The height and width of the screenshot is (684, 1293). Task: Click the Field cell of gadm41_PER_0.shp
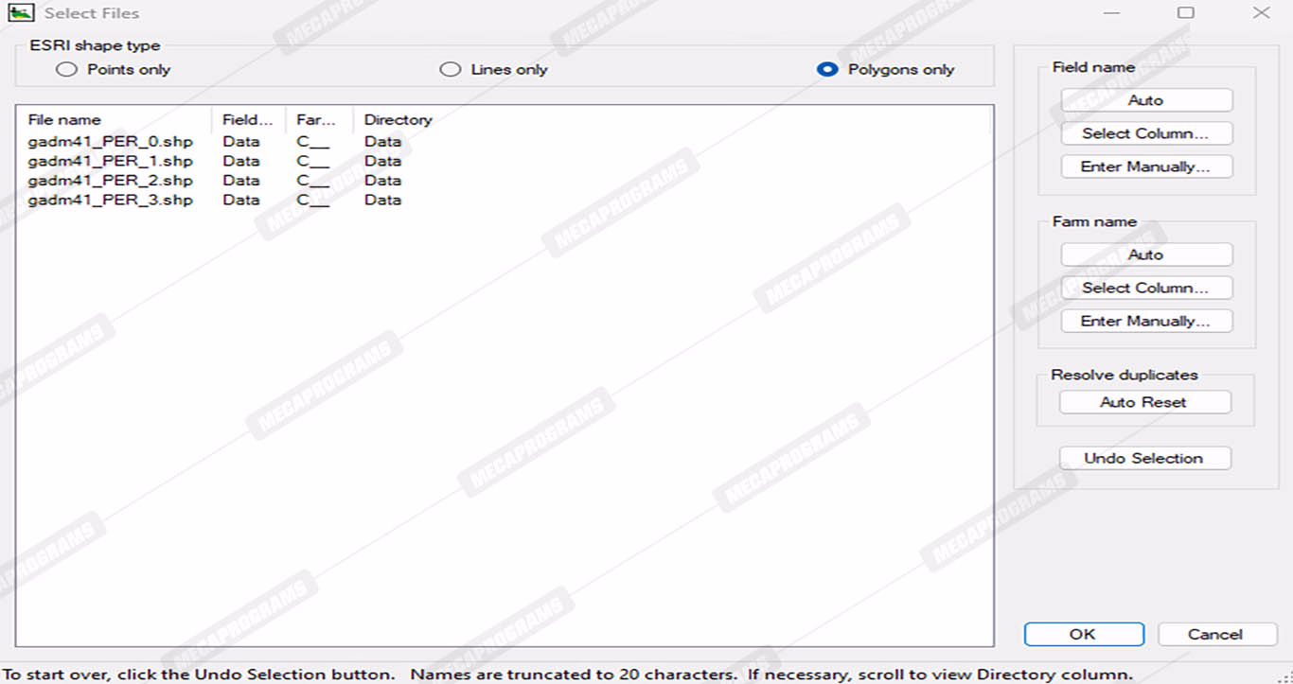pyautogui.click(x=241, y=142)
